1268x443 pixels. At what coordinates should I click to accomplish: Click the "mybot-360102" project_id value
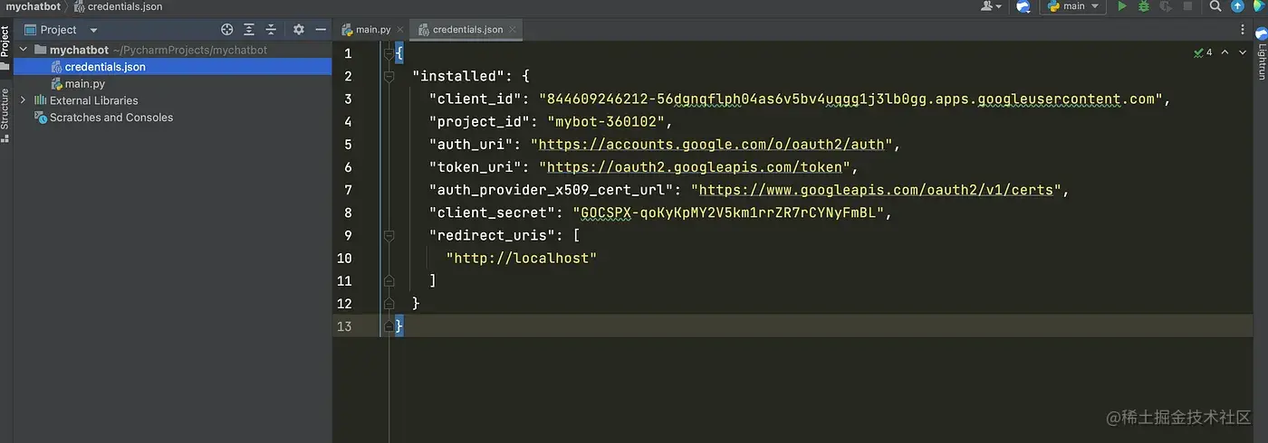tap(606, 122)
